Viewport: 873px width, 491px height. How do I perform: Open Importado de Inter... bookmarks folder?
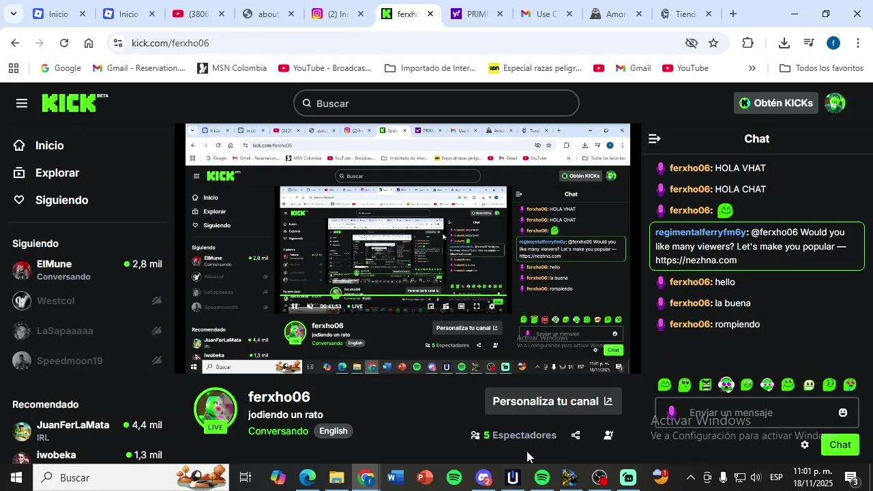(430, 68)
